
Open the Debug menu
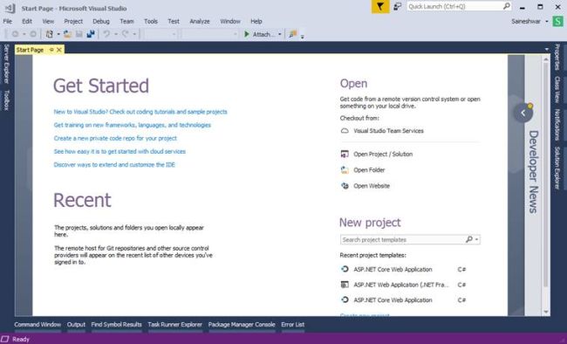point(101,21)
